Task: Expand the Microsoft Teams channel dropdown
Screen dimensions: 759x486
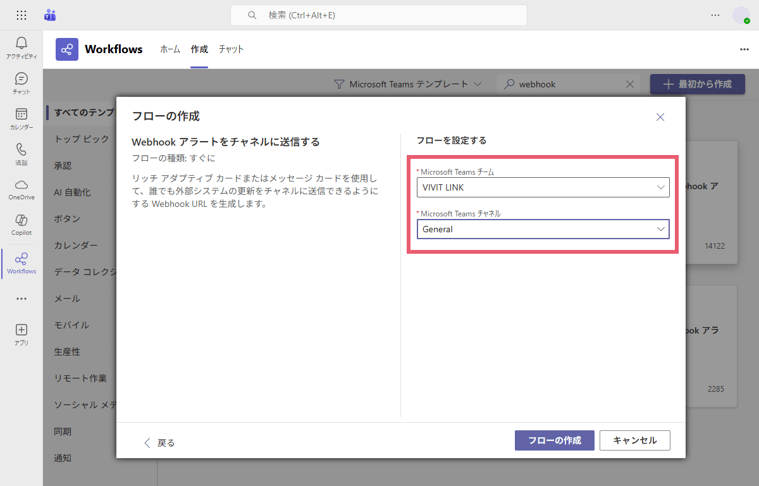Action: [x=543, y=229]
